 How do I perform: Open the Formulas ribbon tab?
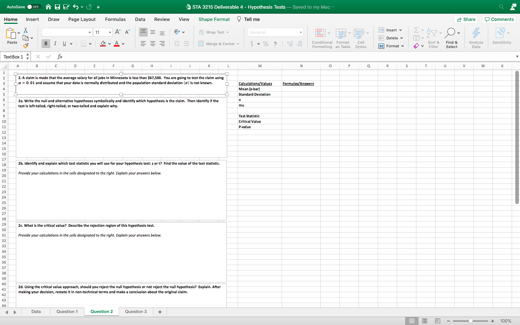115,19
